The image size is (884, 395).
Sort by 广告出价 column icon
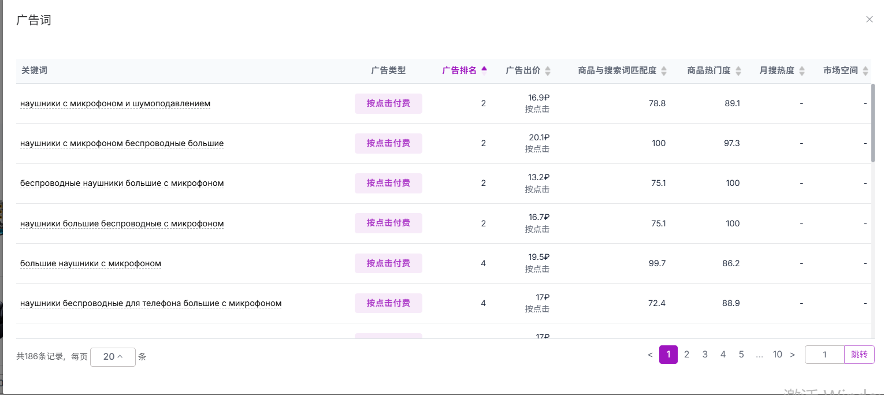pyautogui.click(x=548, y=70)
